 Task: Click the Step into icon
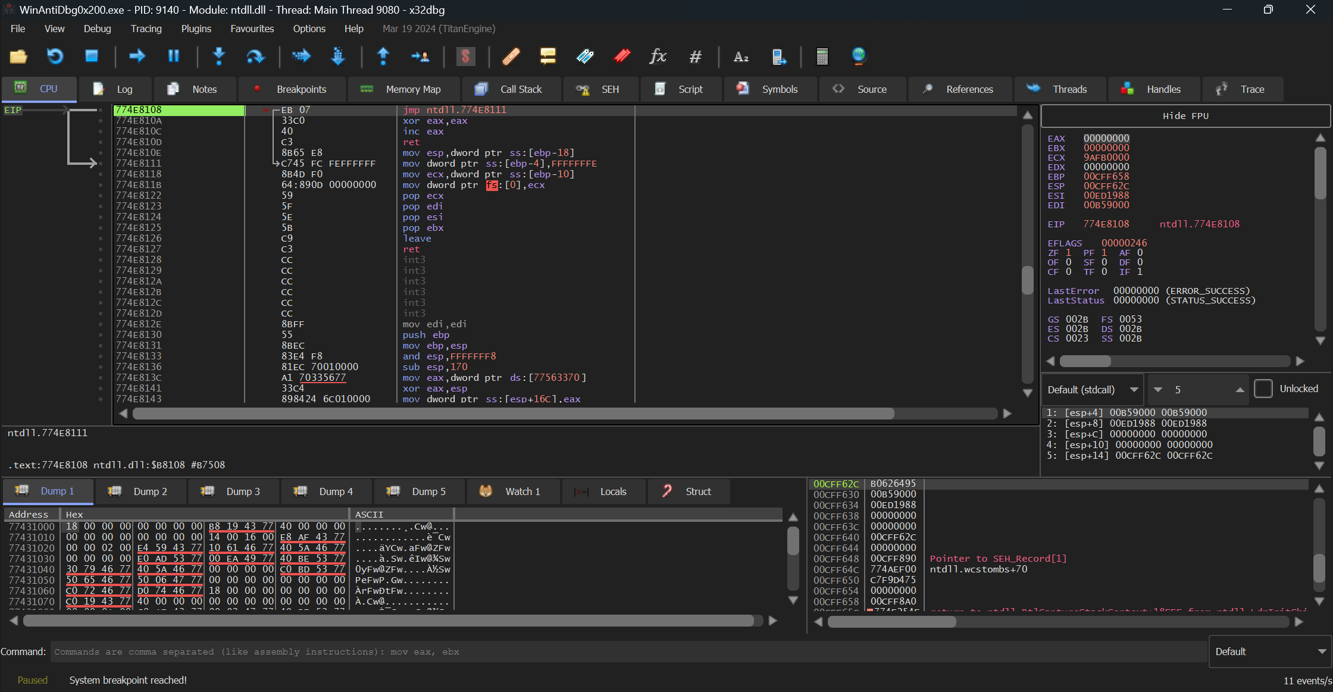click(x=219, y=57)
